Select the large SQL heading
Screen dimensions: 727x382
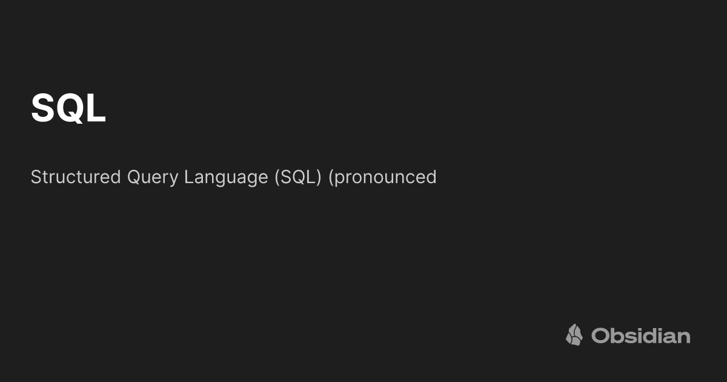pos(68,109)
